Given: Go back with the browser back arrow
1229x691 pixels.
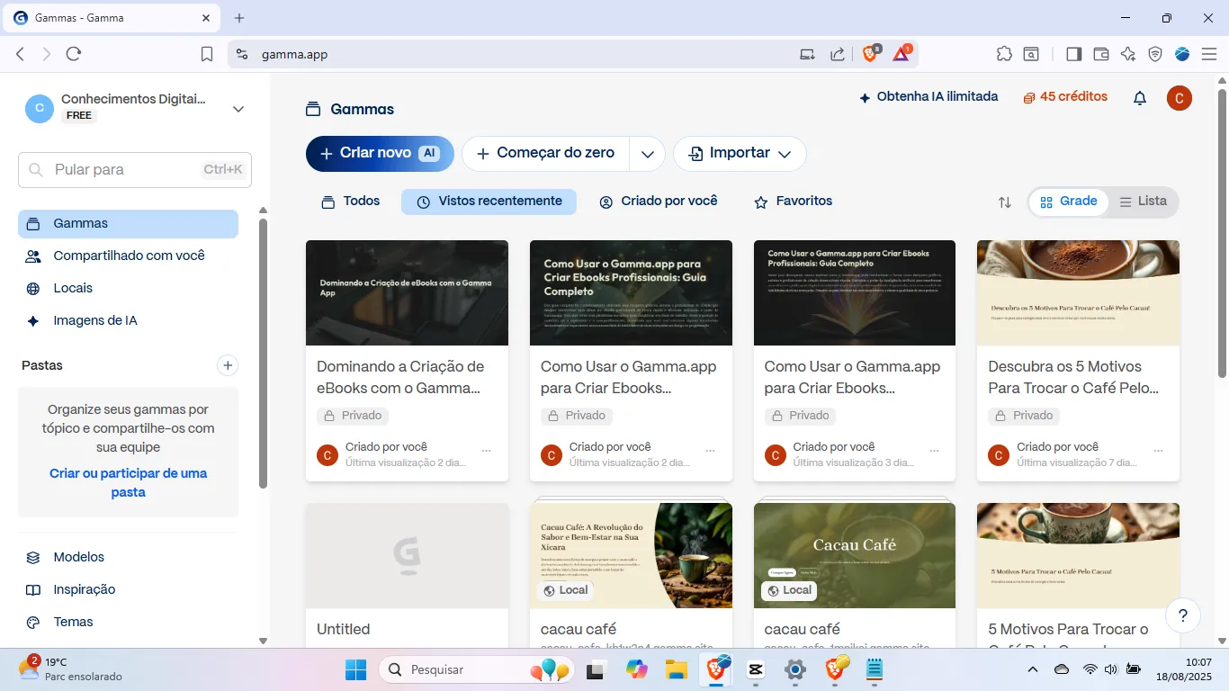Looking at the screenshot, I should tap(21, 54).
